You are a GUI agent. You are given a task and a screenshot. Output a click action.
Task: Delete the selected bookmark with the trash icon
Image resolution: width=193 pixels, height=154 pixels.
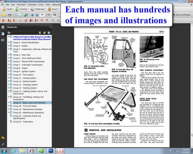(x=40, y=33)
